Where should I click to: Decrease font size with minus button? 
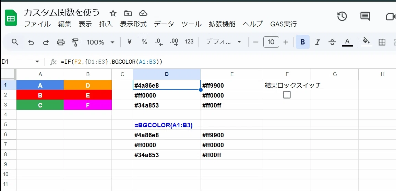pyautogui.click(x=255, y=42)
